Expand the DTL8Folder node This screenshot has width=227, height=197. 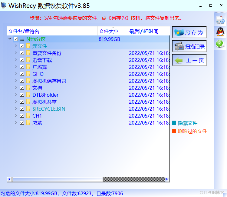pos(16,95)
